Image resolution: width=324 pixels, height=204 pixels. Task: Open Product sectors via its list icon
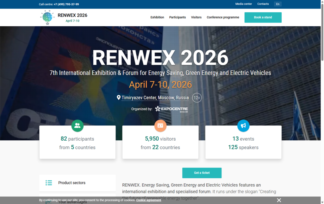(49, 183)
